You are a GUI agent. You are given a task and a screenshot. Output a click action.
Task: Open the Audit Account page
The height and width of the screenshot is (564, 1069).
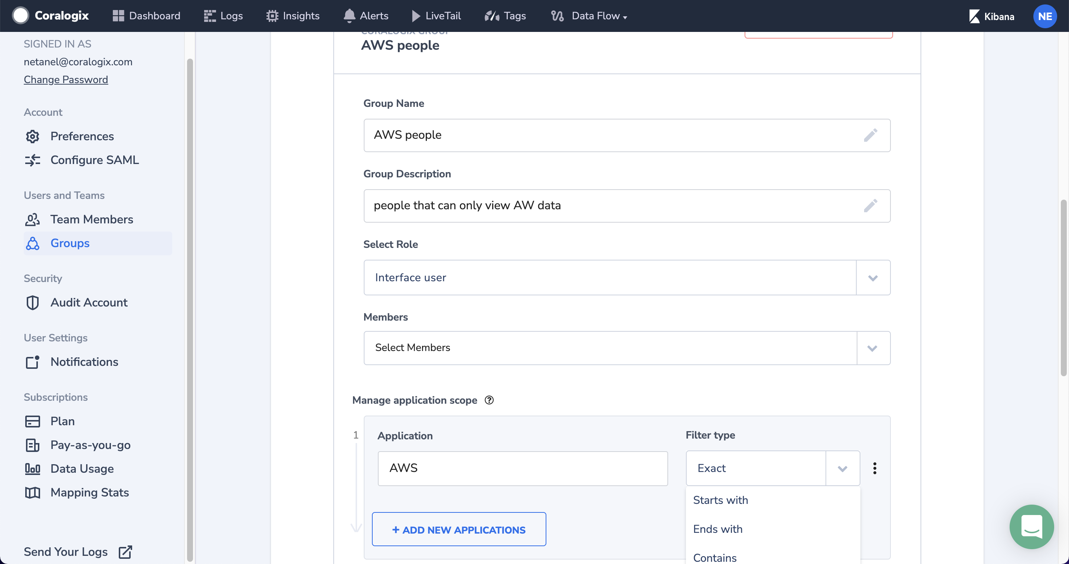click(89, 303)
